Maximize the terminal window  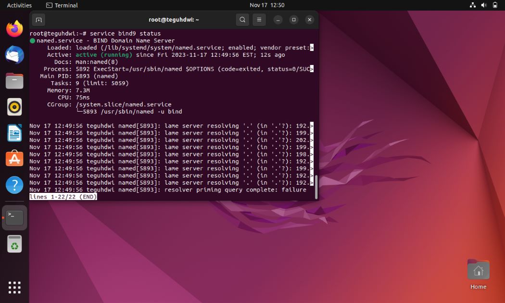[294, 20]
